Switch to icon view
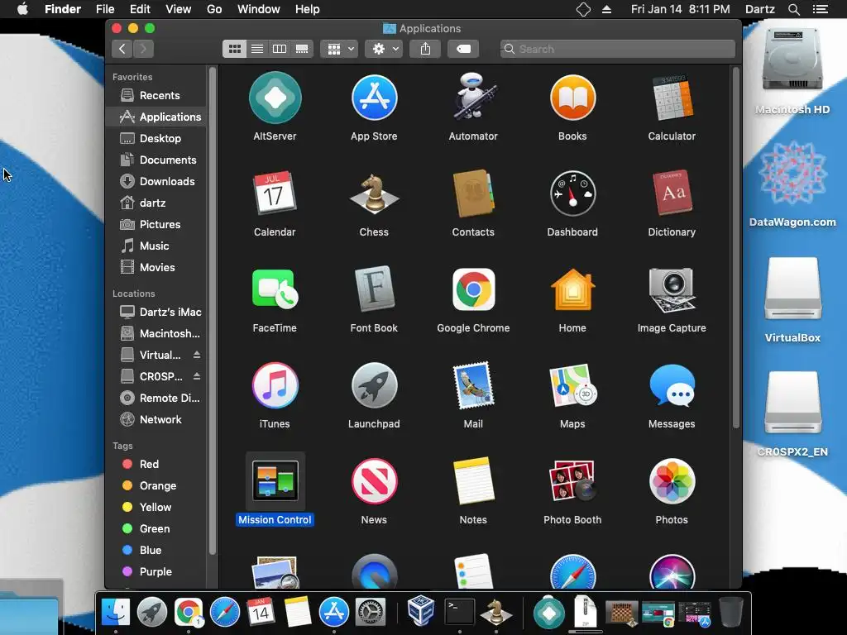The image size is (847, 635). click(x=234, y=49)
